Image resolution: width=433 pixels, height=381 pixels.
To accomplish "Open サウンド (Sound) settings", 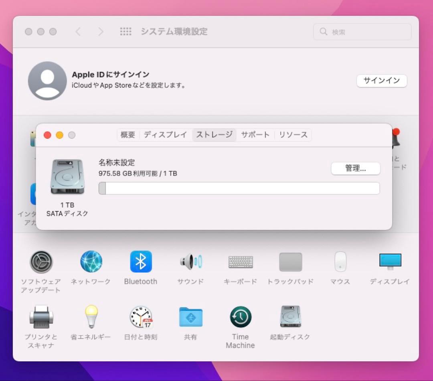I will 190,261.
